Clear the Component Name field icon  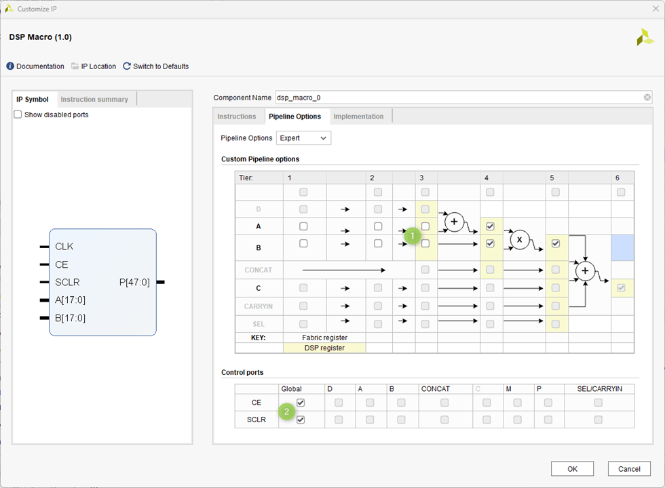[647, 98]
